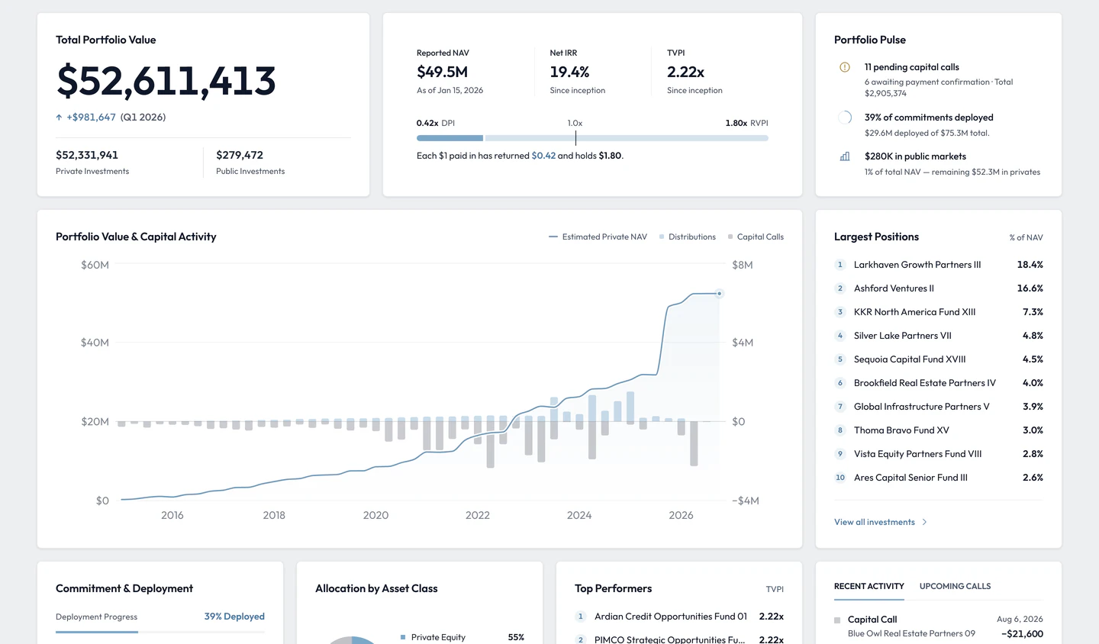Open Brookfield Real Estate Partners IV position

[x=939, y=383]
